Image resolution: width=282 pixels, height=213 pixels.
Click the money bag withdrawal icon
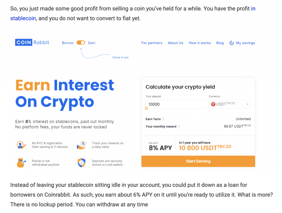click(x=21, y=163)
